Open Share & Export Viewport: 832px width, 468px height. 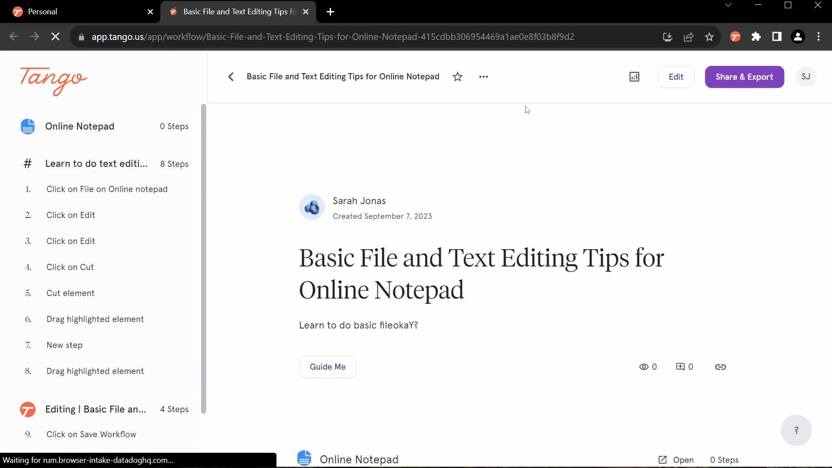tap(744, 77)
